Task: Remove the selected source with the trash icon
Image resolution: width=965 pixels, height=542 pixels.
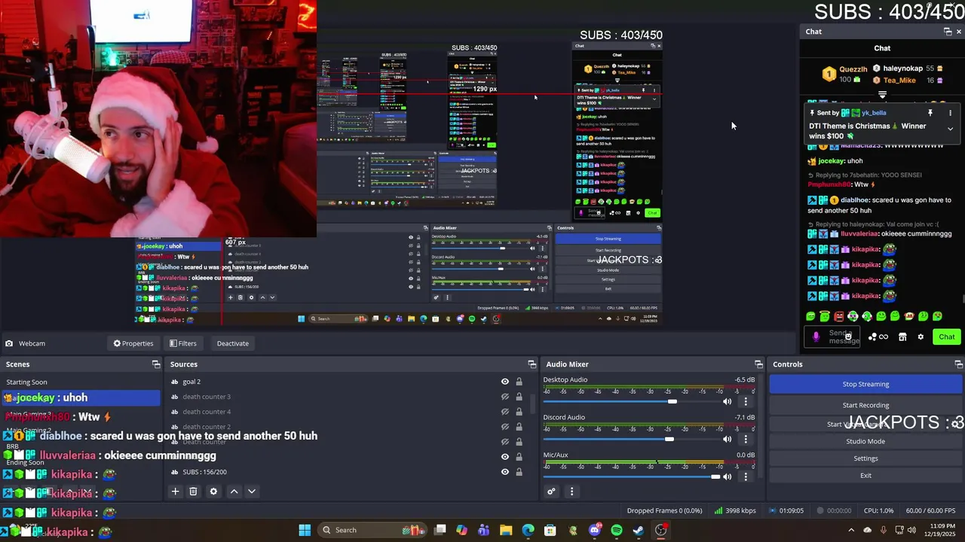Action: pos(193,492)
